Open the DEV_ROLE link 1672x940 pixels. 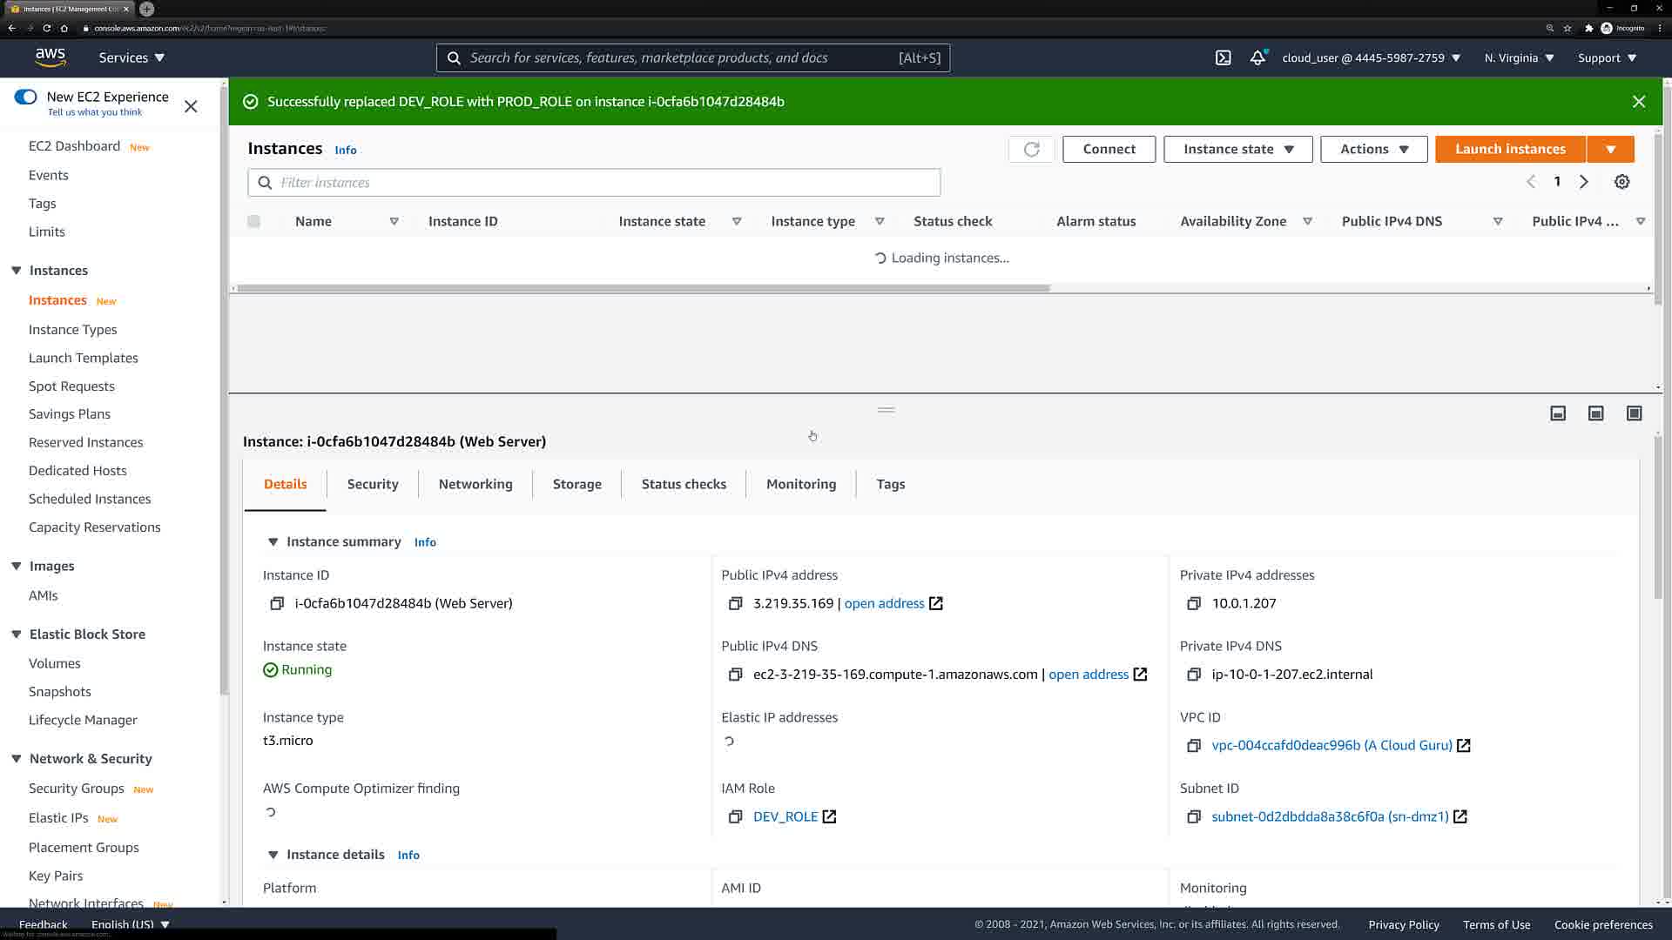(785, 816)
